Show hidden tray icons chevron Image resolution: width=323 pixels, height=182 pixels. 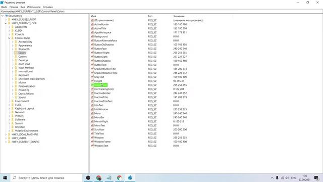pos(272,177)
